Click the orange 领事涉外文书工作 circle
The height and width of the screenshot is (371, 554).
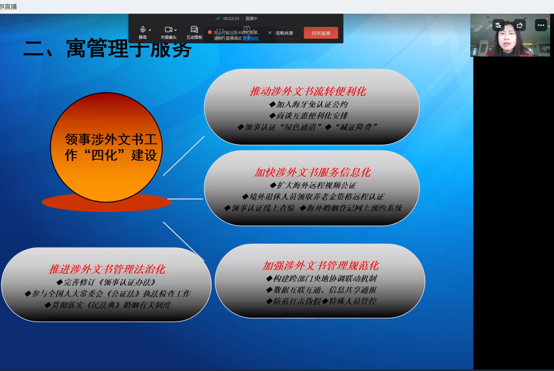pos(107,147)
